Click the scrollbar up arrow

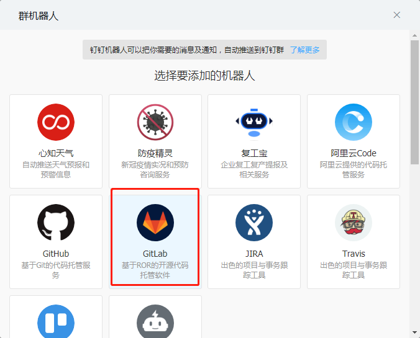(414, 35)
